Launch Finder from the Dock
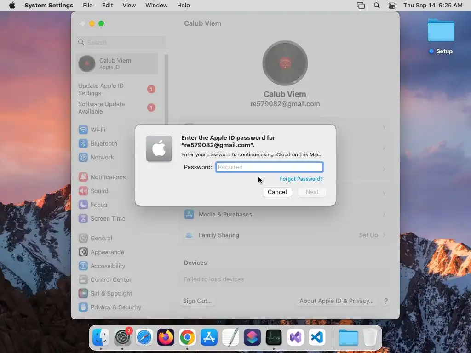Screen dimensions: 471x353 click(x=101, y=337)
